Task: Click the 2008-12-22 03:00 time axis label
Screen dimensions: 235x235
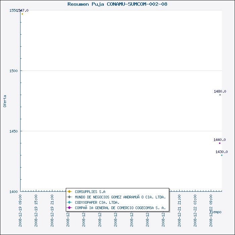Action: (x=195, y=210)
